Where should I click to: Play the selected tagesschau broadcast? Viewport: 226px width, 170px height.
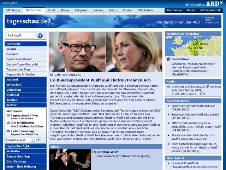(39, 140)
